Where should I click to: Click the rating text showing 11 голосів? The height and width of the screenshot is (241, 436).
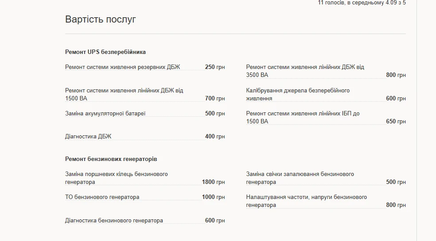point(362,3)
